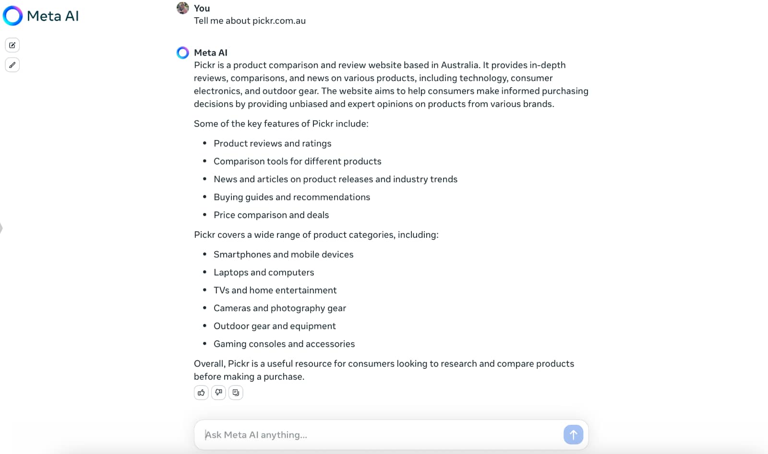Click the "Smartphones and mobile devices" bullet
768x454 pixels.
point(283,255)
